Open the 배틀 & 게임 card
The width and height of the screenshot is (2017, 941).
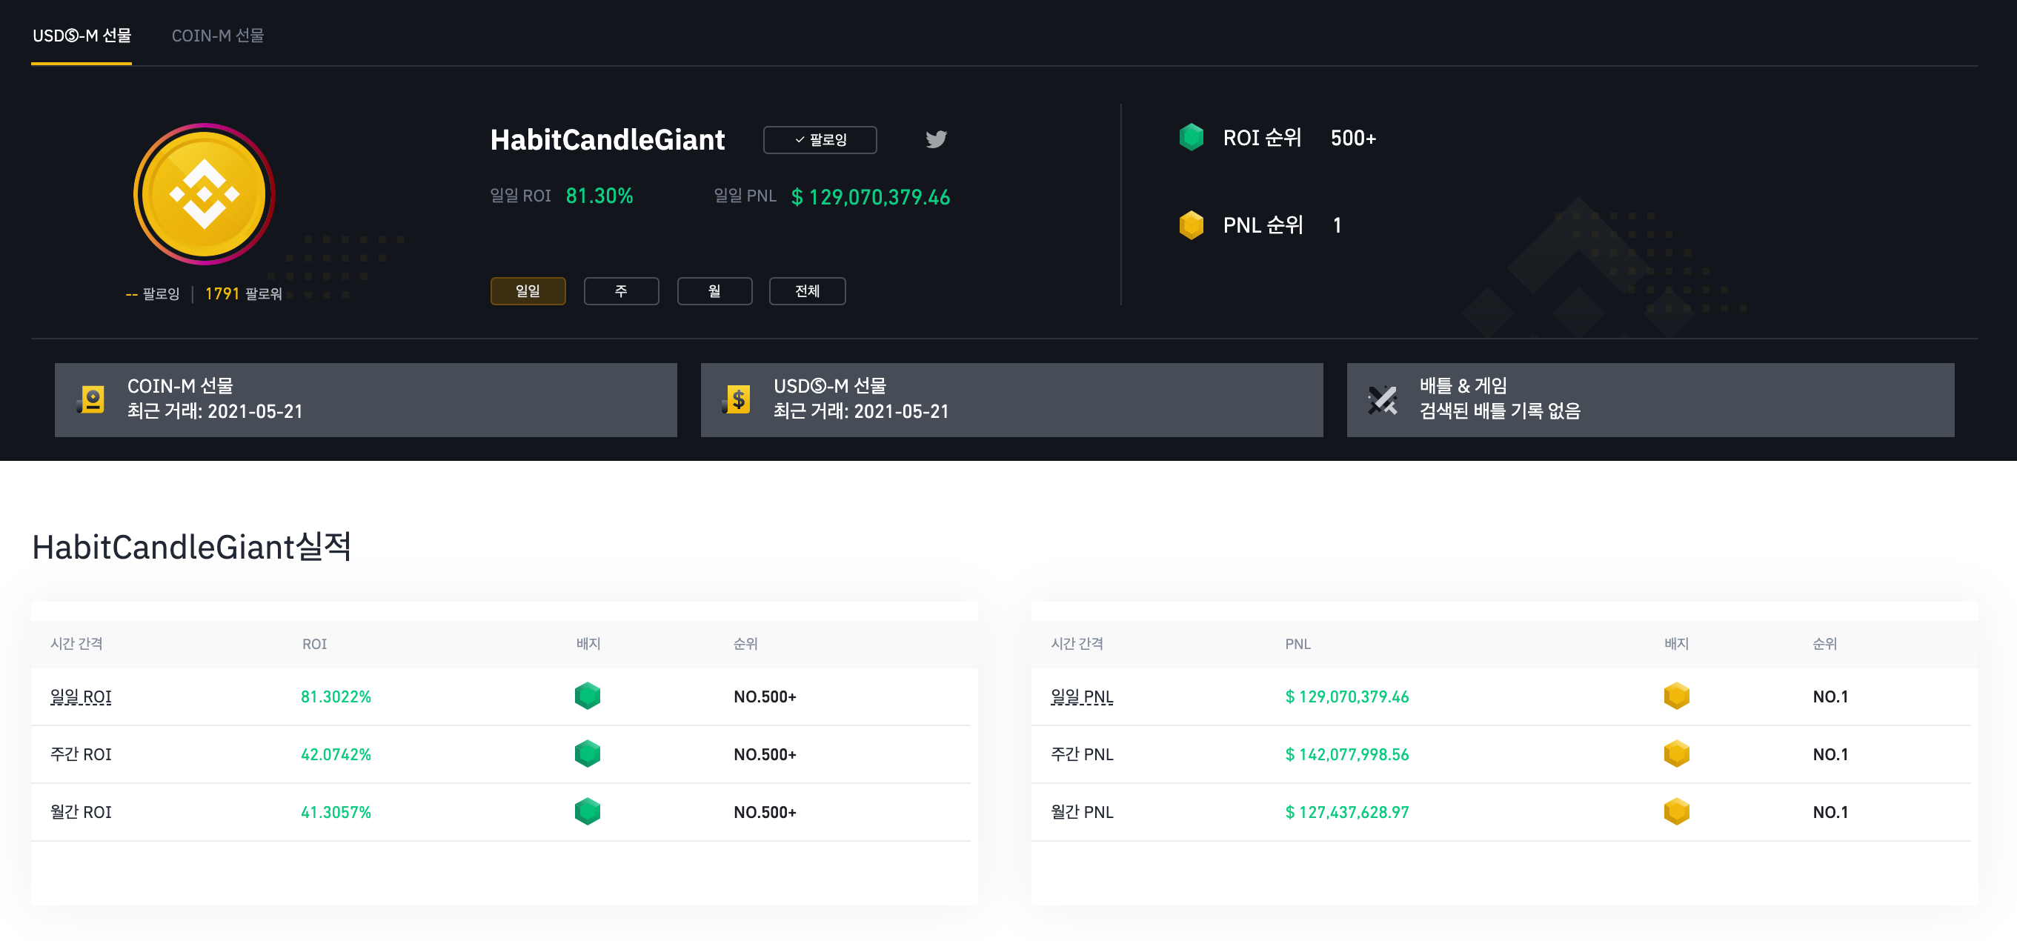[1649, 399]
